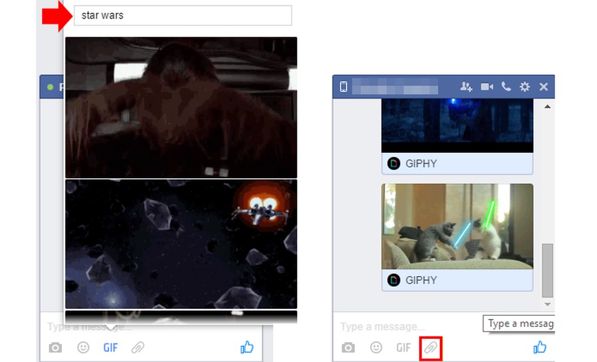Screen dimensions: 597x362
Task: Click the star wars GIF search field
Action: (183, 16)
